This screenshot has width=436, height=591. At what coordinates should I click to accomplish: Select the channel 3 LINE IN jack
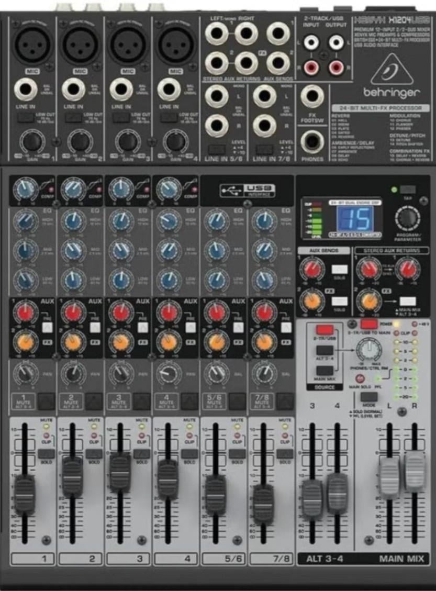(x=121, y=90)
